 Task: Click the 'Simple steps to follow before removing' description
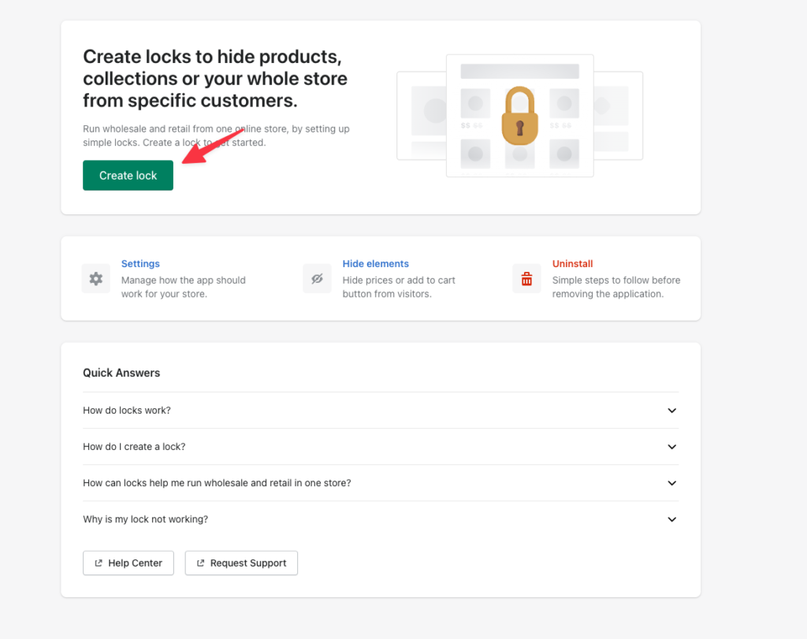pos(616,287)
